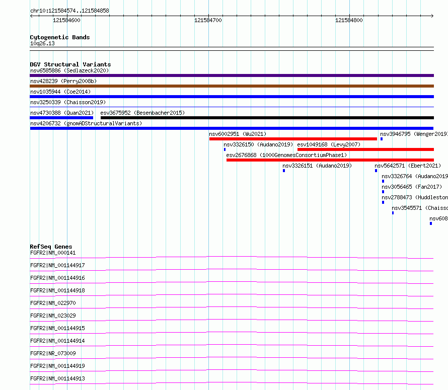This screenshot has height=390, width=448.
Task: Select the FGFR2|NM_001144917 transcript label
Action: (x=57, y=265)
